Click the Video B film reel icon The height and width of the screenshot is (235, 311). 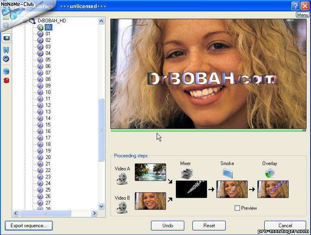coord(121,208)
